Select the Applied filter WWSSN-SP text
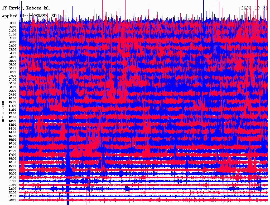Screen dimensions: 270x205 pyautogui.click(x=29, y=16)
